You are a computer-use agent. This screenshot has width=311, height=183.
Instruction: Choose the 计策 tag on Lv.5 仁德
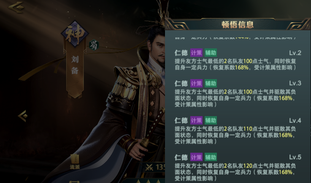[x=196, y=157]
